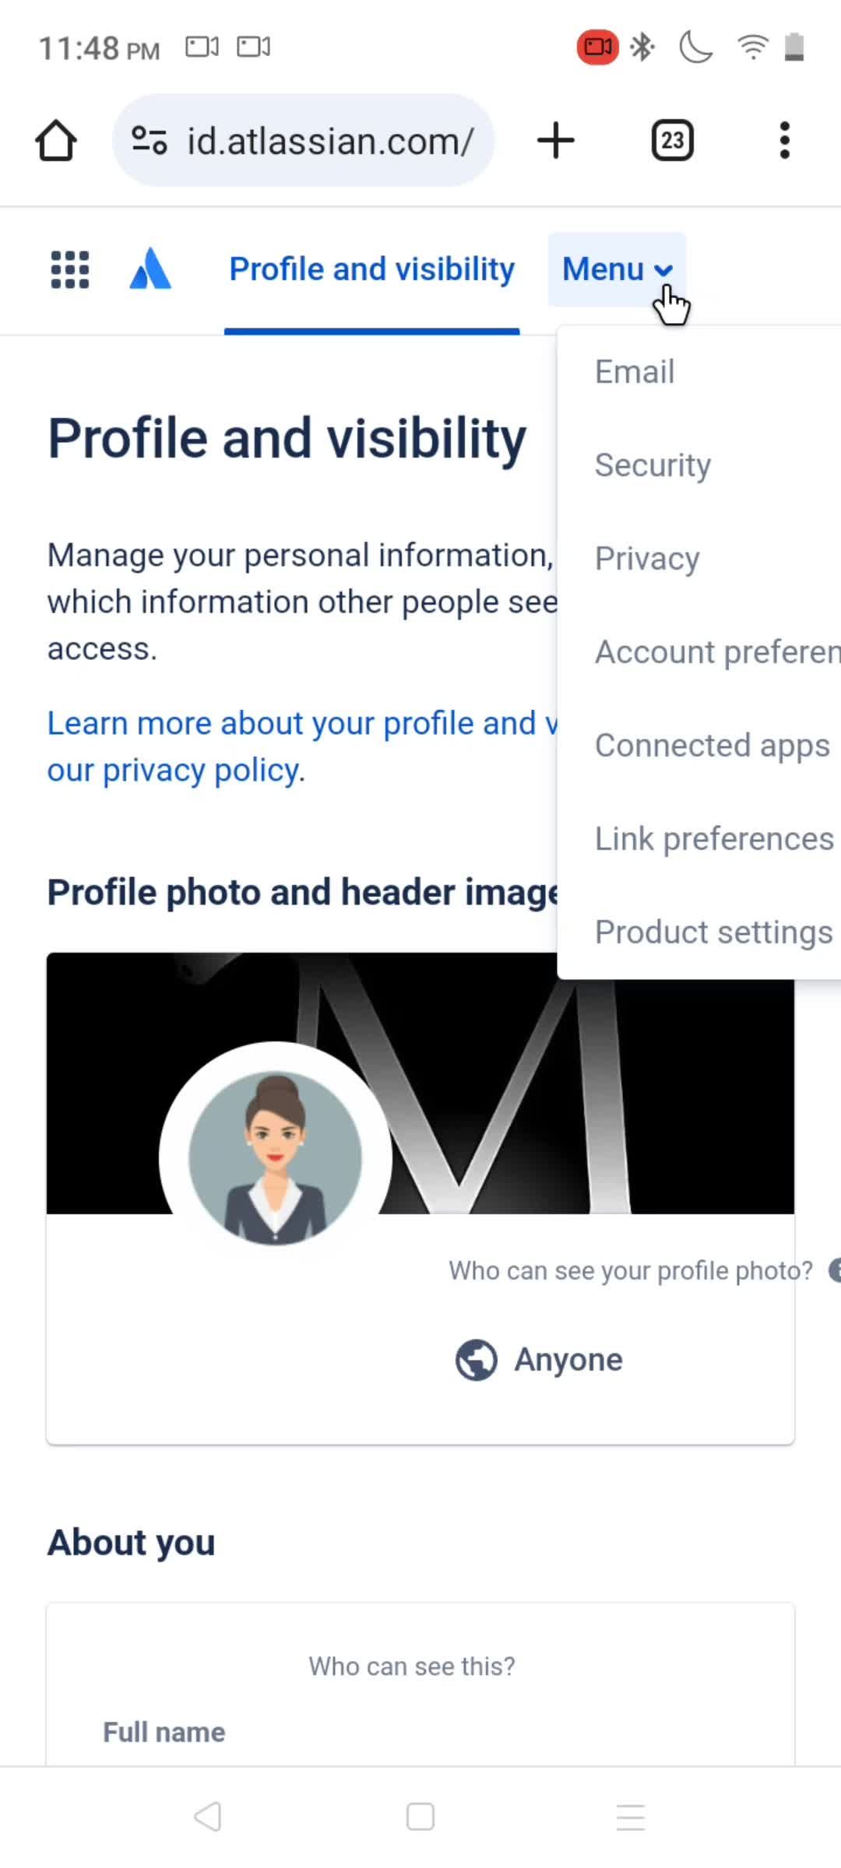Screen dimensions: 841x1868
Task: Tap the Chrome home icon
Action: click(x=55, y=140)
